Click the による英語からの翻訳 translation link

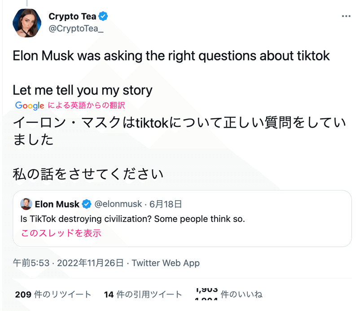86,105
